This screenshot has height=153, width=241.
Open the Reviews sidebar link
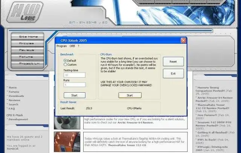click(14, 100)
